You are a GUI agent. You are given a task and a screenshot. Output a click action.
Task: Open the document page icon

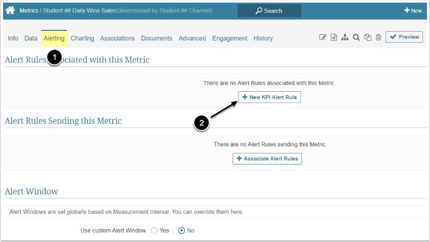pos(334,37)
